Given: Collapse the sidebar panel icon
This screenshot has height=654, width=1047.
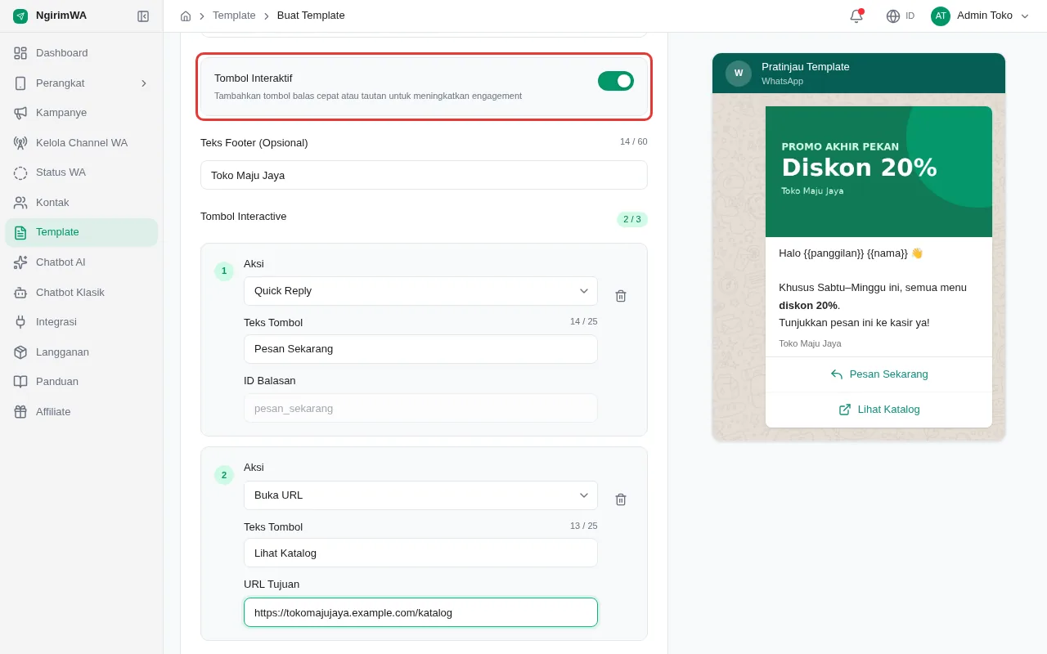Looking at the screenshot, I should click(143, 16).
